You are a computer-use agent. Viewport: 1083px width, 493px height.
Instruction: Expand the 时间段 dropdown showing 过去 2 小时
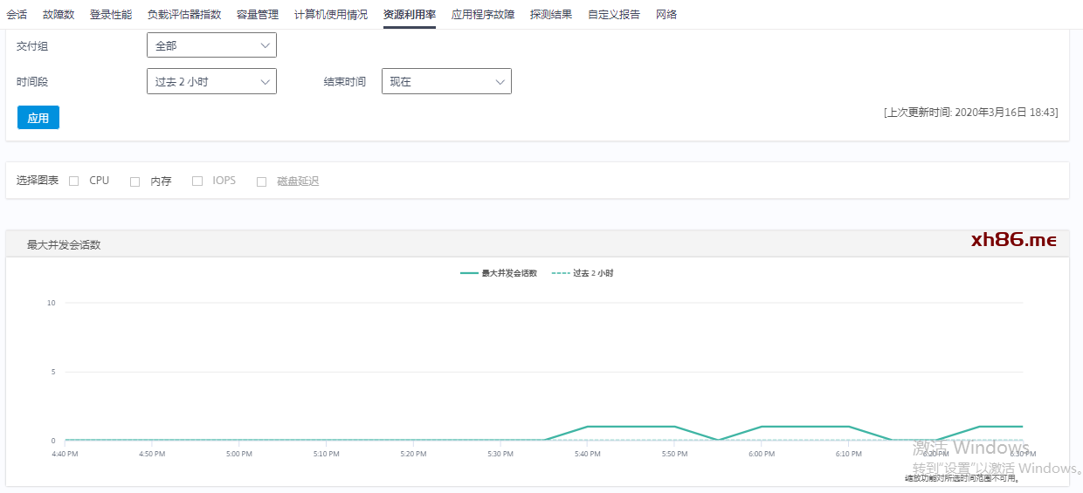(x=211, y=82)
